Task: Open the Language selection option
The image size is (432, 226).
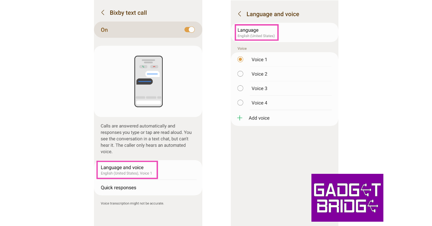Action: click(256, 32)
